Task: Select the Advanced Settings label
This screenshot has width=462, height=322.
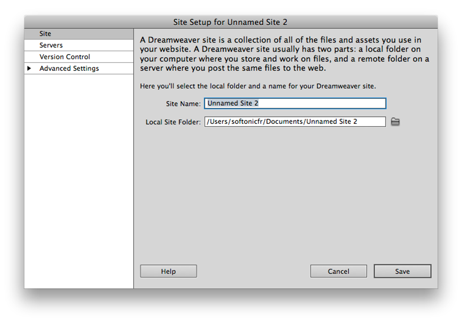Action: (x=69, y=68)
